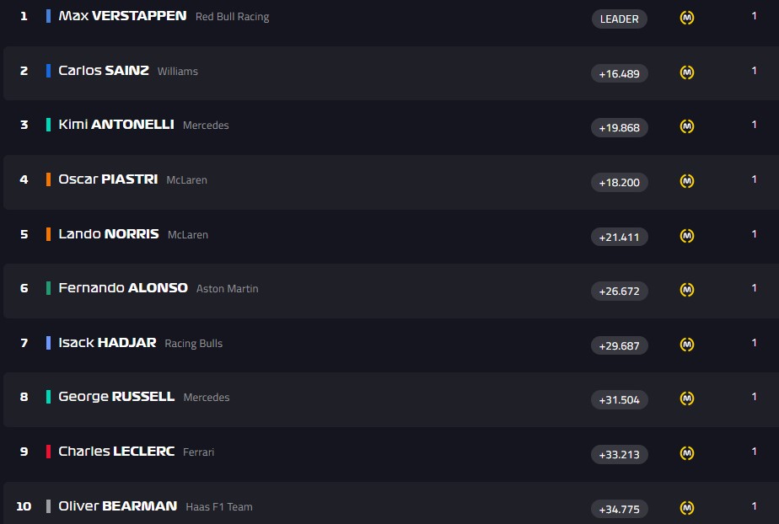
Task: Click position number 7 in Hadjar's row
Action: pyautogui.click(x=24, y=343)
